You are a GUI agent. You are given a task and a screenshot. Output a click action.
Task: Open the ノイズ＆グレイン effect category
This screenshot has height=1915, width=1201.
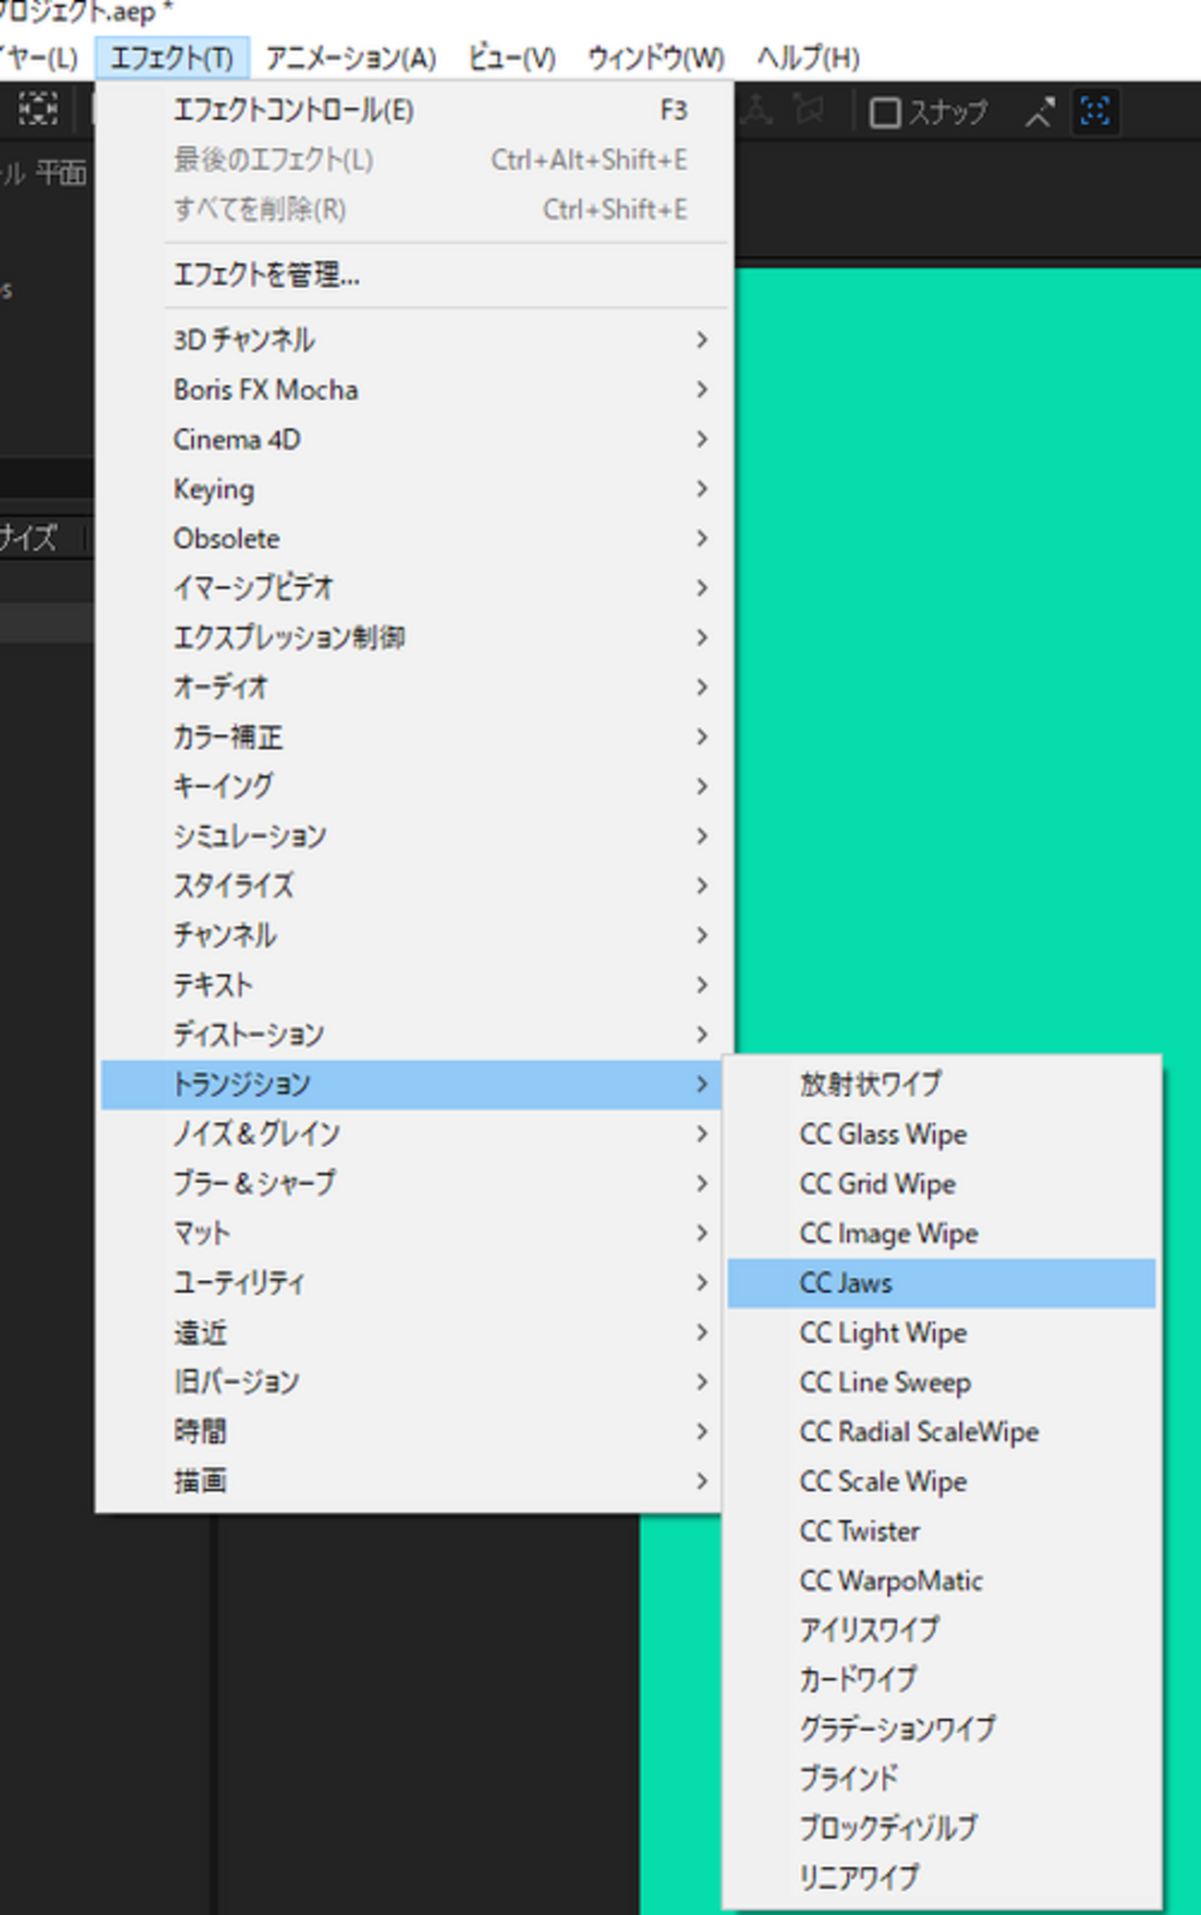pos(410,1135)
